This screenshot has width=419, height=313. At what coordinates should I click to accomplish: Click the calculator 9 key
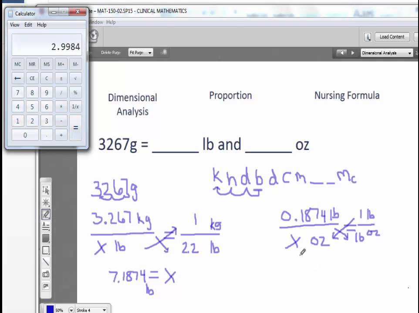click(x=47, y=93)
